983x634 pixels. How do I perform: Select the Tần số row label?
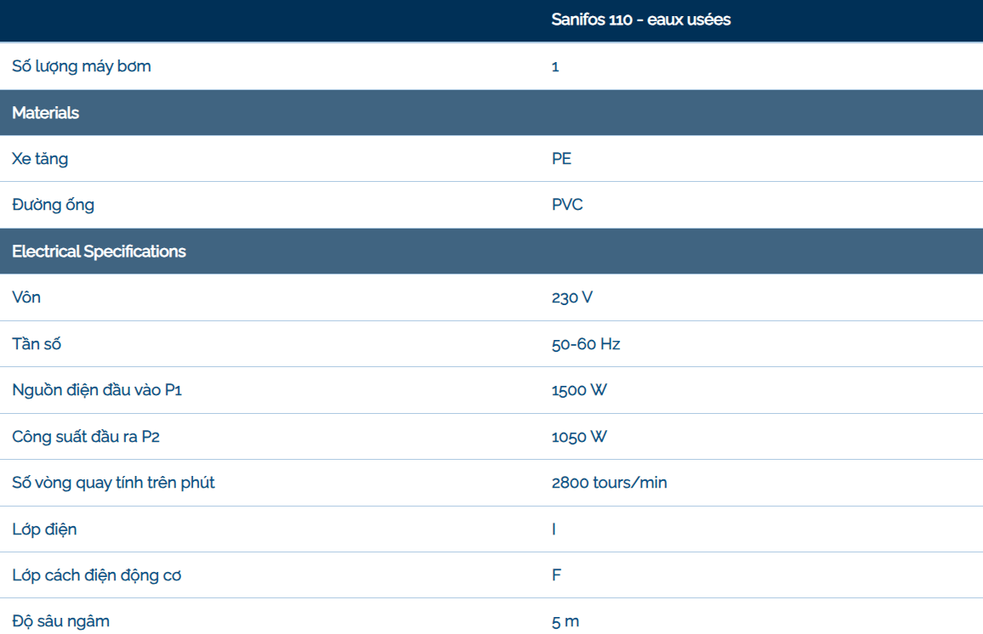37,344
